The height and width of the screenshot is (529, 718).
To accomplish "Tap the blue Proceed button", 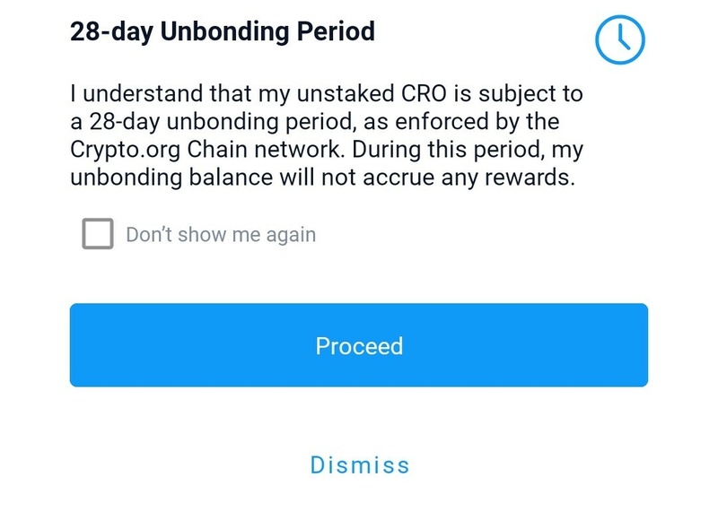I will coord(358,345).
